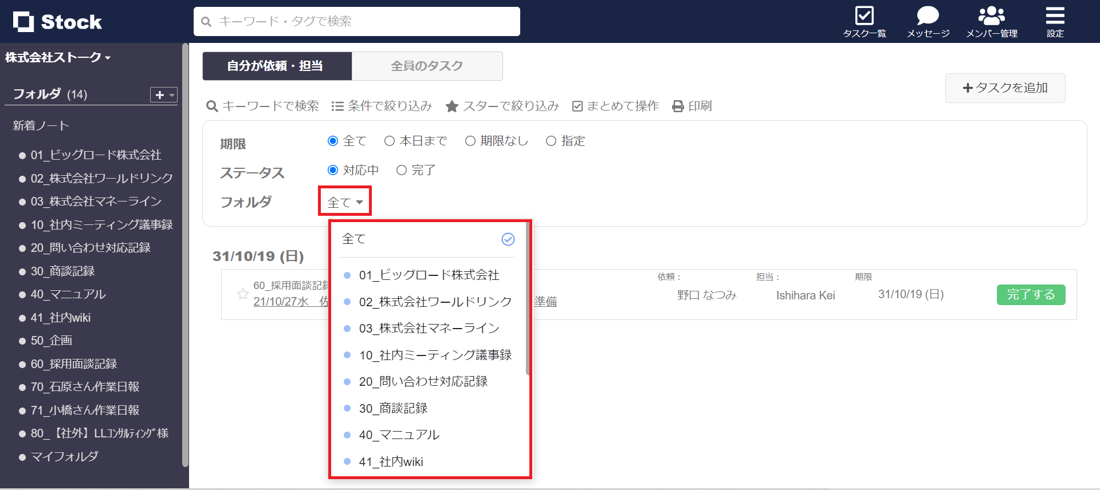Switch to the 全員のタスク tab

427,66
